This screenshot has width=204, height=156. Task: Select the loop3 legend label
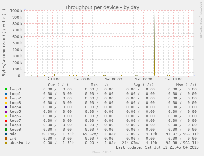click(15, 103)
